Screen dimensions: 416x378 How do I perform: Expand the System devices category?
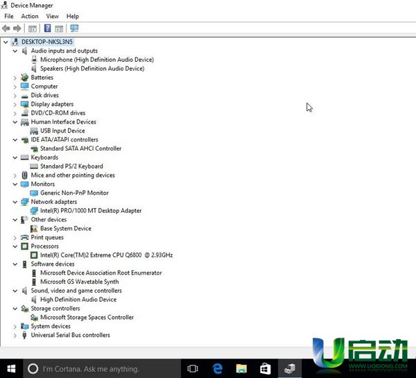pos(15,326)
